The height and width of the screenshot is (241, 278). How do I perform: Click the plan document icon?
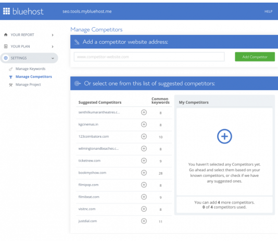pyautogui.click(x=6, y=46)
